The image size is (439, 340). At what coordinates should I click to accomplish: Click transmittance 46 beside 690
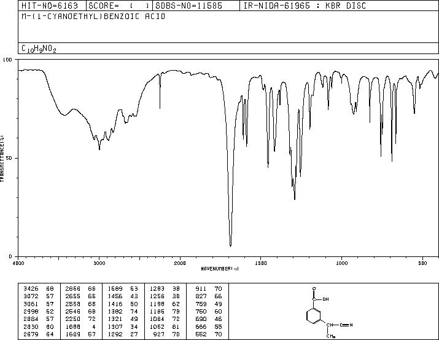pos(218,319)
